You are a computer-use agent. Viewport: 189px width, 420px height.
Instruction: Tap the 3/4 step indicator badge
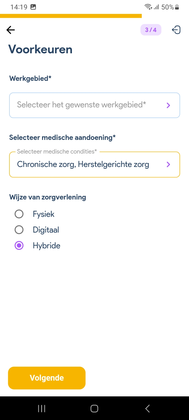tap(151, 30)
